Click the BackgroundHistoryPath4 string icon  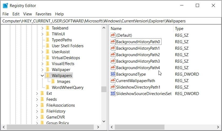[113, 68]
